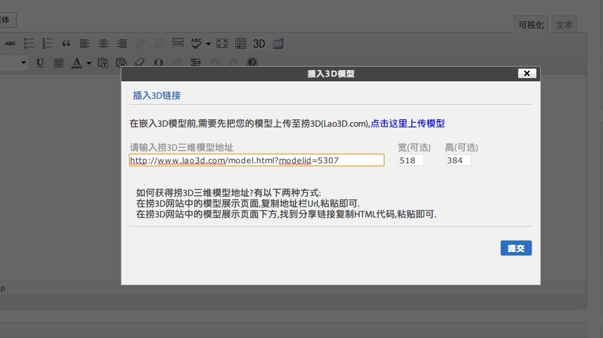This screenshot has height=338, width=603.
Task: Enter distraction-free fullscreen mode
Action: [x=222, y=43]
